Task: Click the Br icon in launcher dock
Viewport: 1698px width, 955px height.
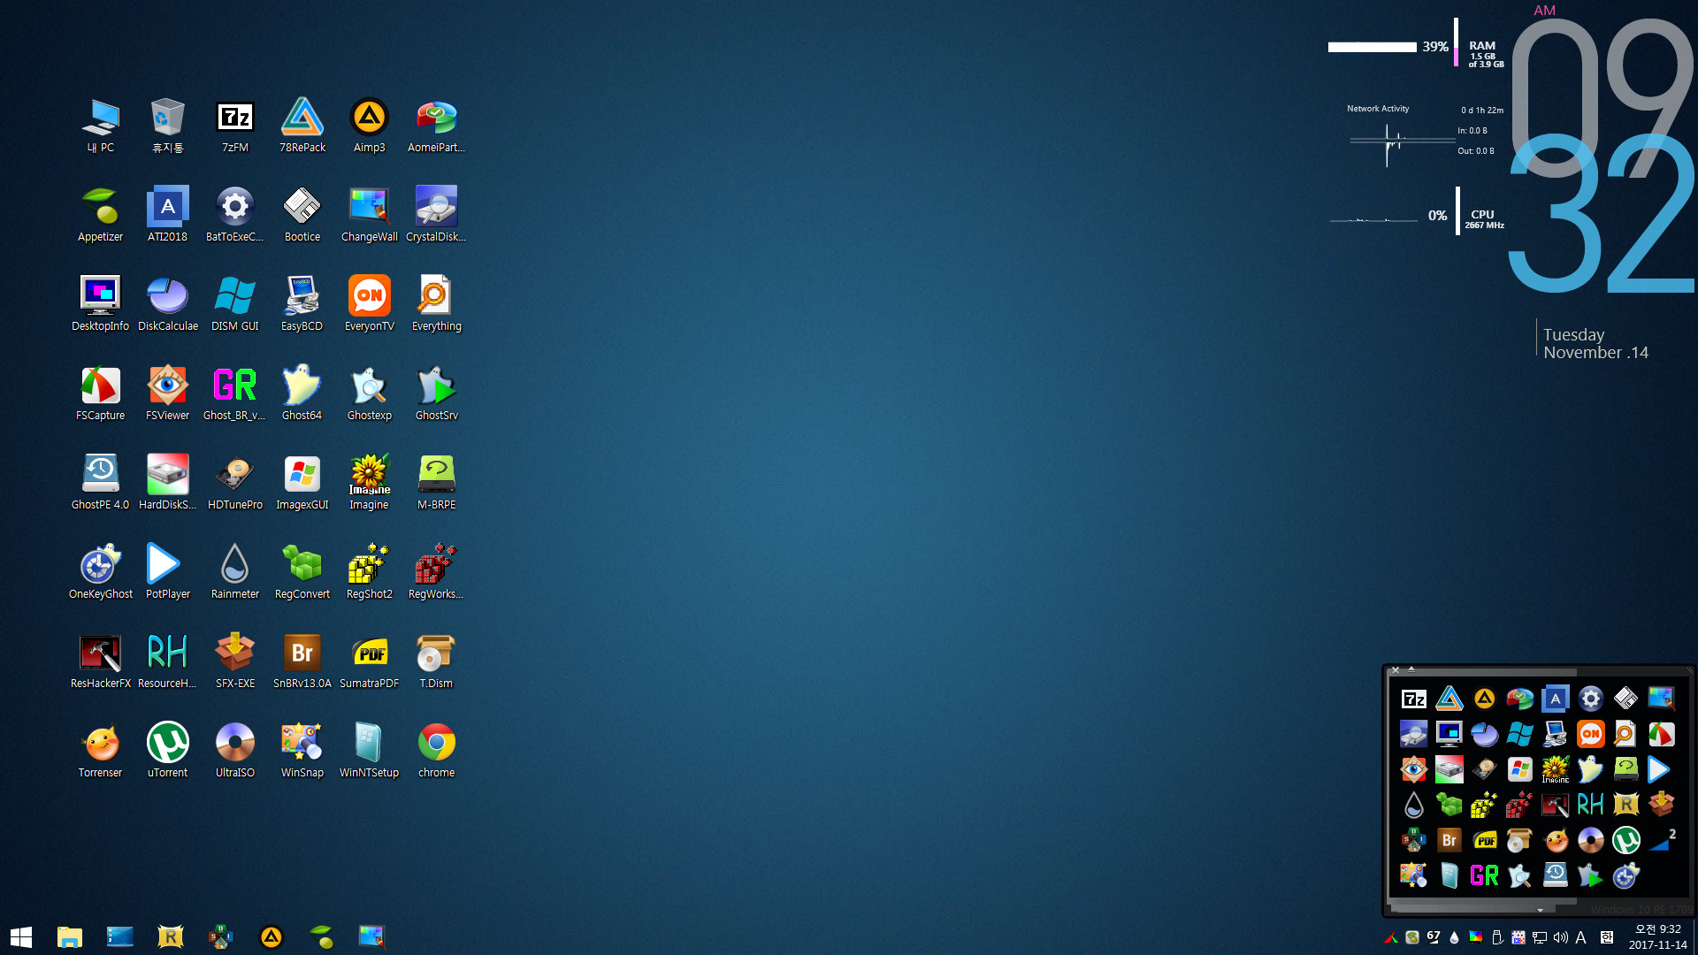Action: pyautogui.click(x=1449, y=840)
